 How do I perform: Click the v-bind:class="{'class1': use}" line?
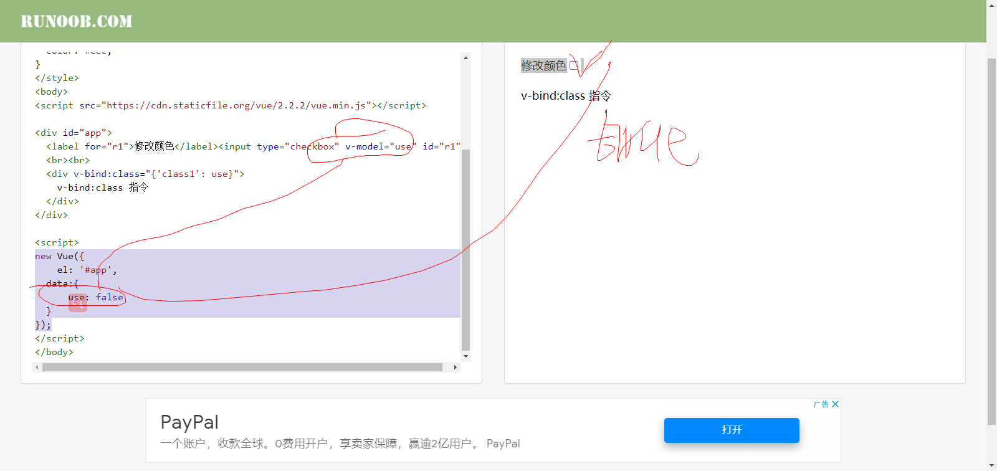coord(145,174)
